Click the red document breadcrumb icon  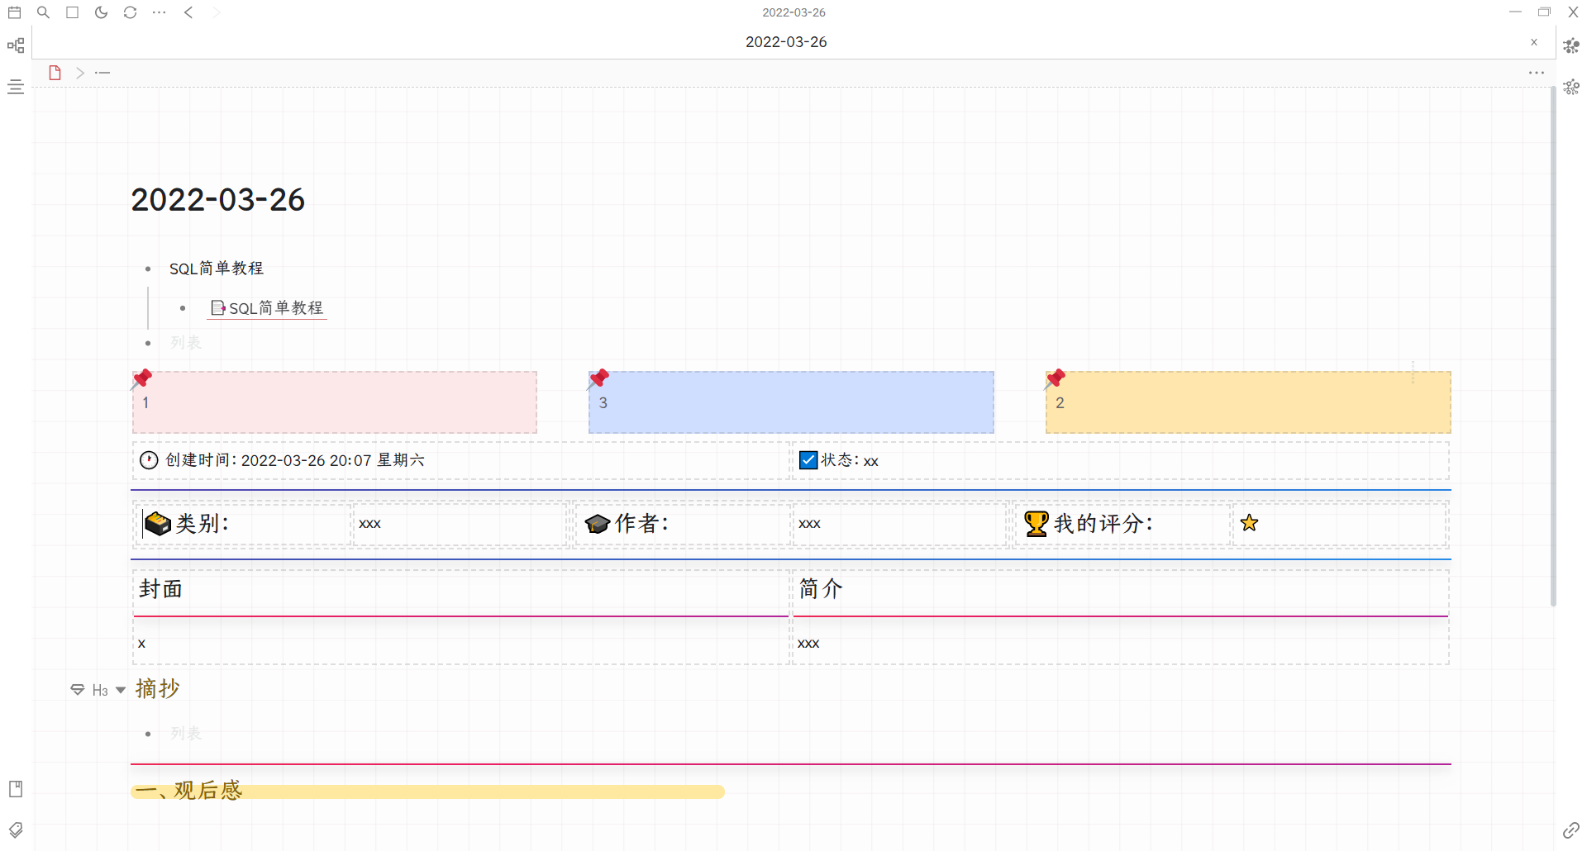click(55, 73)
